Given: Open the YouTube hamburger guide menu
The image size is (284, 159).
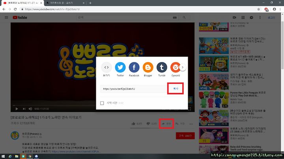Looking at the screenshot, I should click(x=6, y=18).
